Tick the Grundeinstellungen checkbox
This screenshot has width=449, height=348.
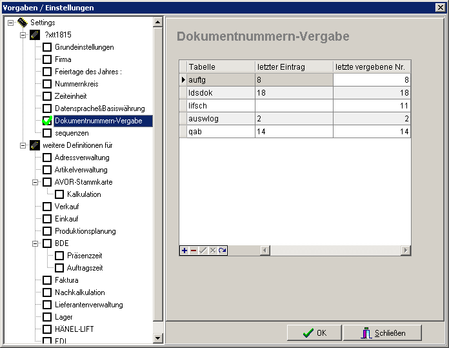[x=47, y=47]
